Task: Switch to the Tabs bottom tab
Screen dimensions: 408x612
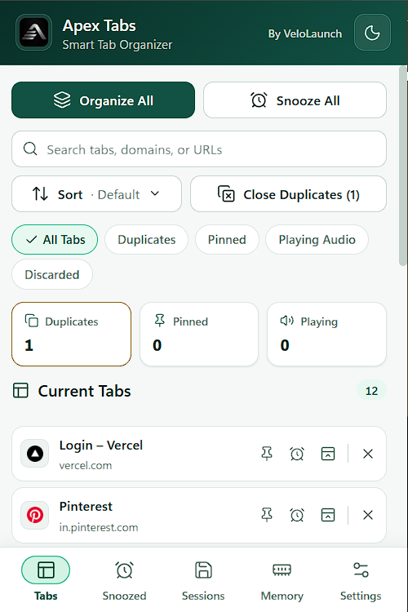Action: click(46, 579)
